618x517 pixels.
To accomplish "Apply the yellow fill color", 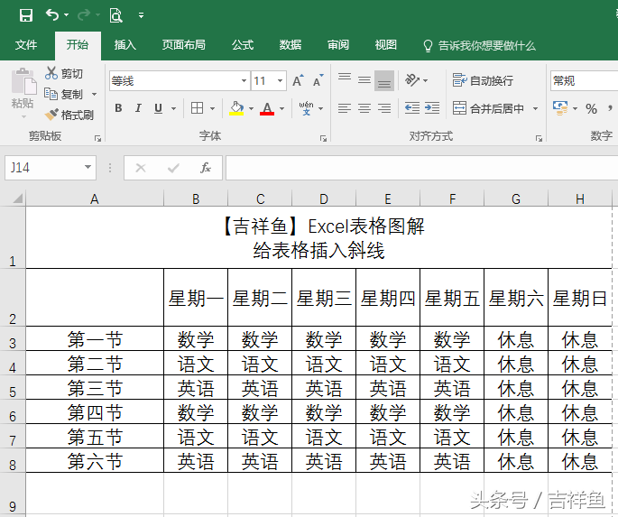I will tap(236, 108).
